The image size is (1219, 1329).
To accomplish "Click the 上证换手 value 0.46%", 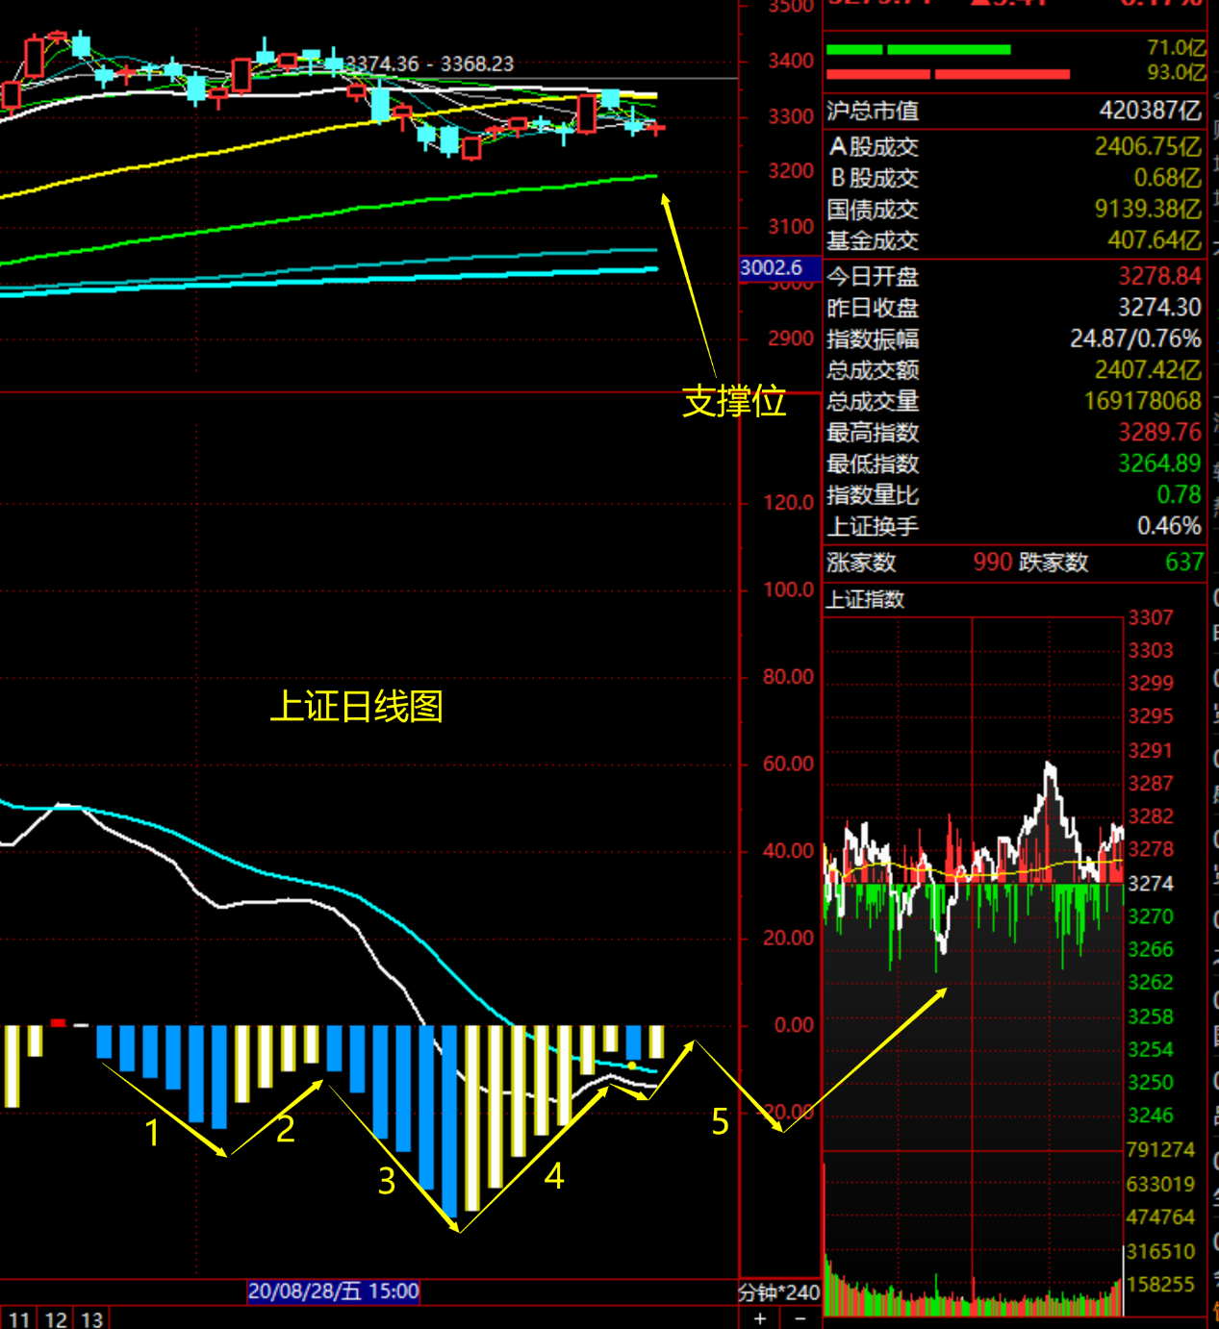I will 1169,526.
